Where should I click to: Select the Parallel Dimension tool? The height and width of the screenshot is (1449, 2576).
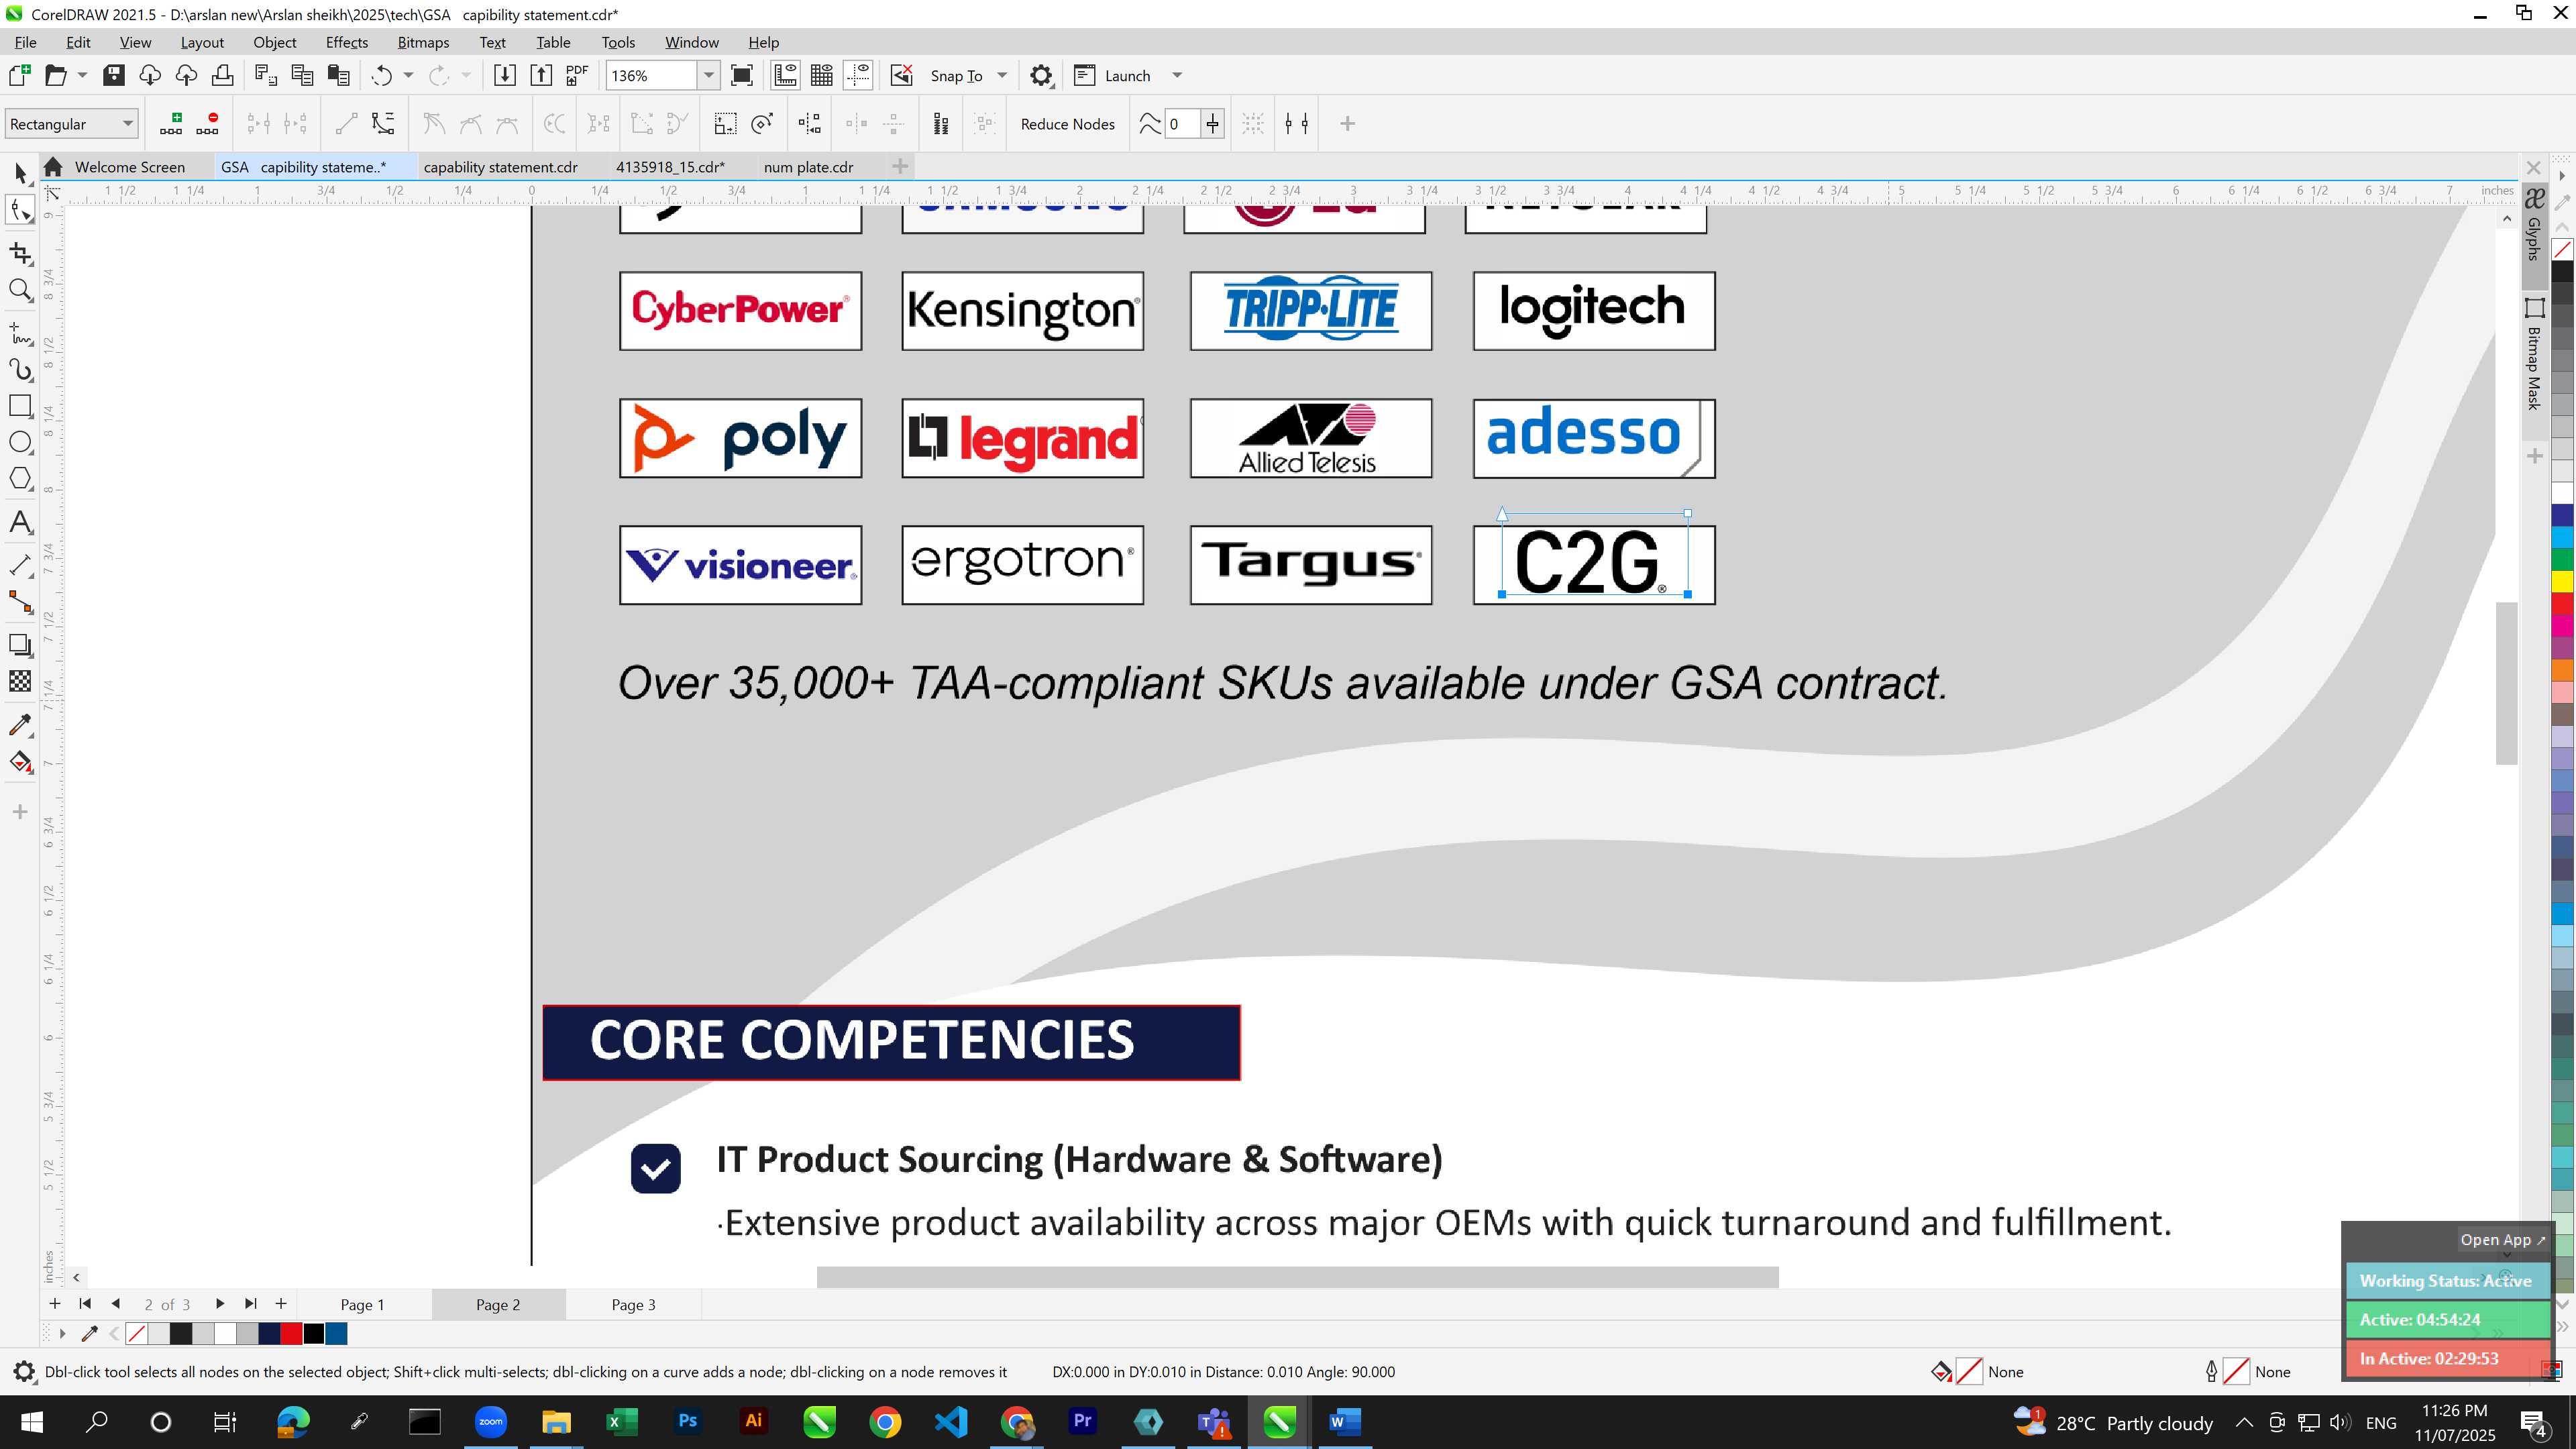(x=20, y=566)
